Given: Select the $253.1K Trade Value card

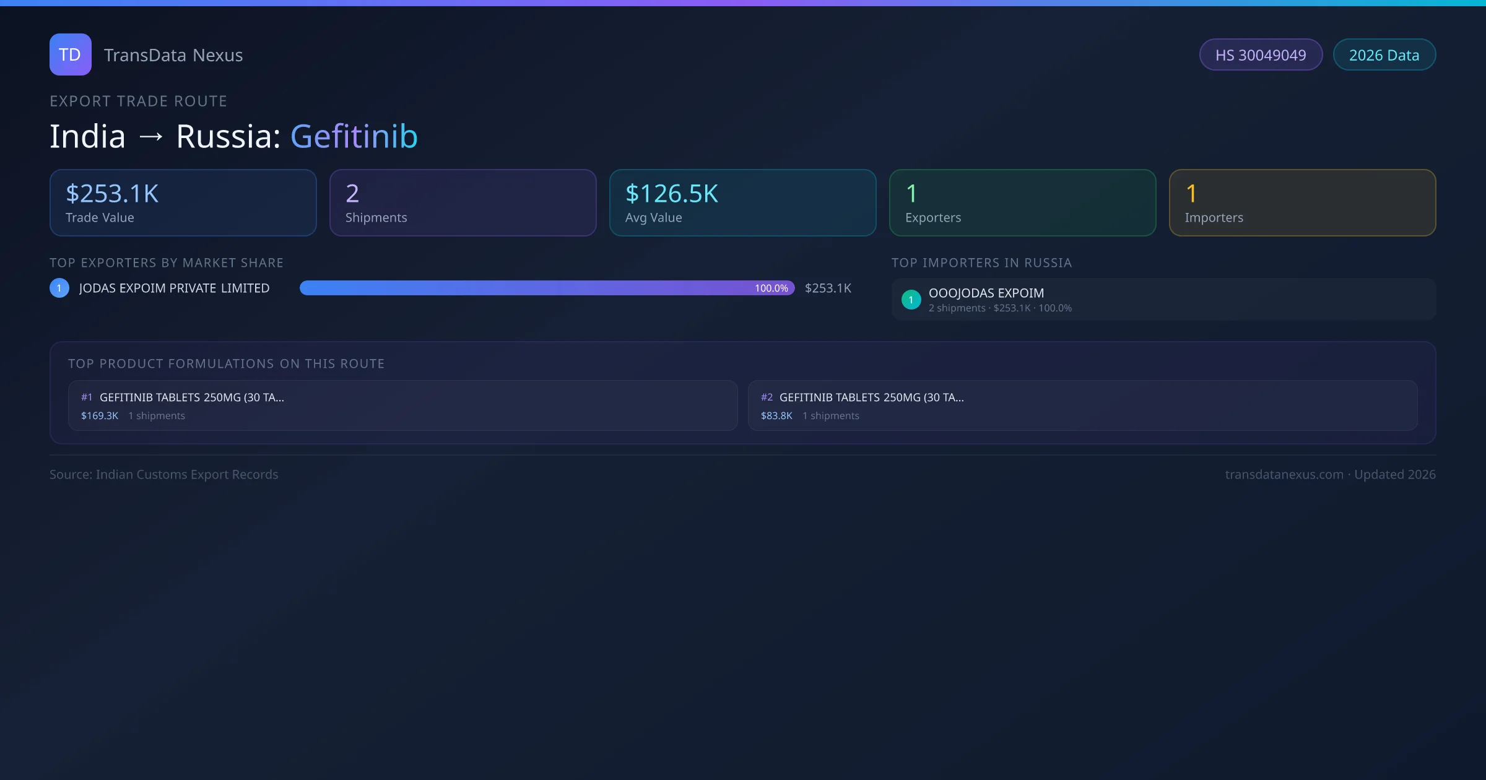Looking at the screenshot, I should point(183,203).
